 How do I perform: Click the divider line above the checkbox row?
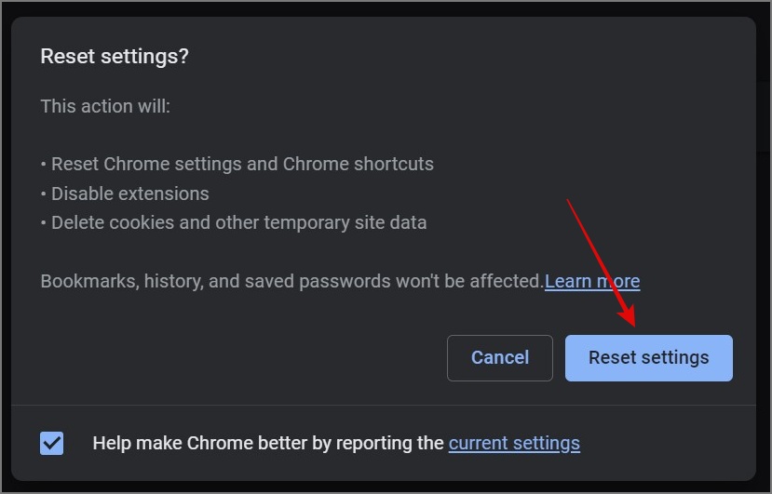coord(384,405)
